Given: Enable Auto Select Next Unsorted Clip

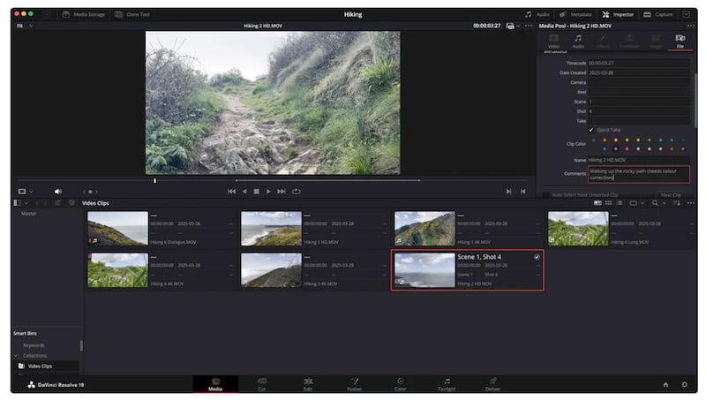Looking at the screenshot, I should coord(545,194).
